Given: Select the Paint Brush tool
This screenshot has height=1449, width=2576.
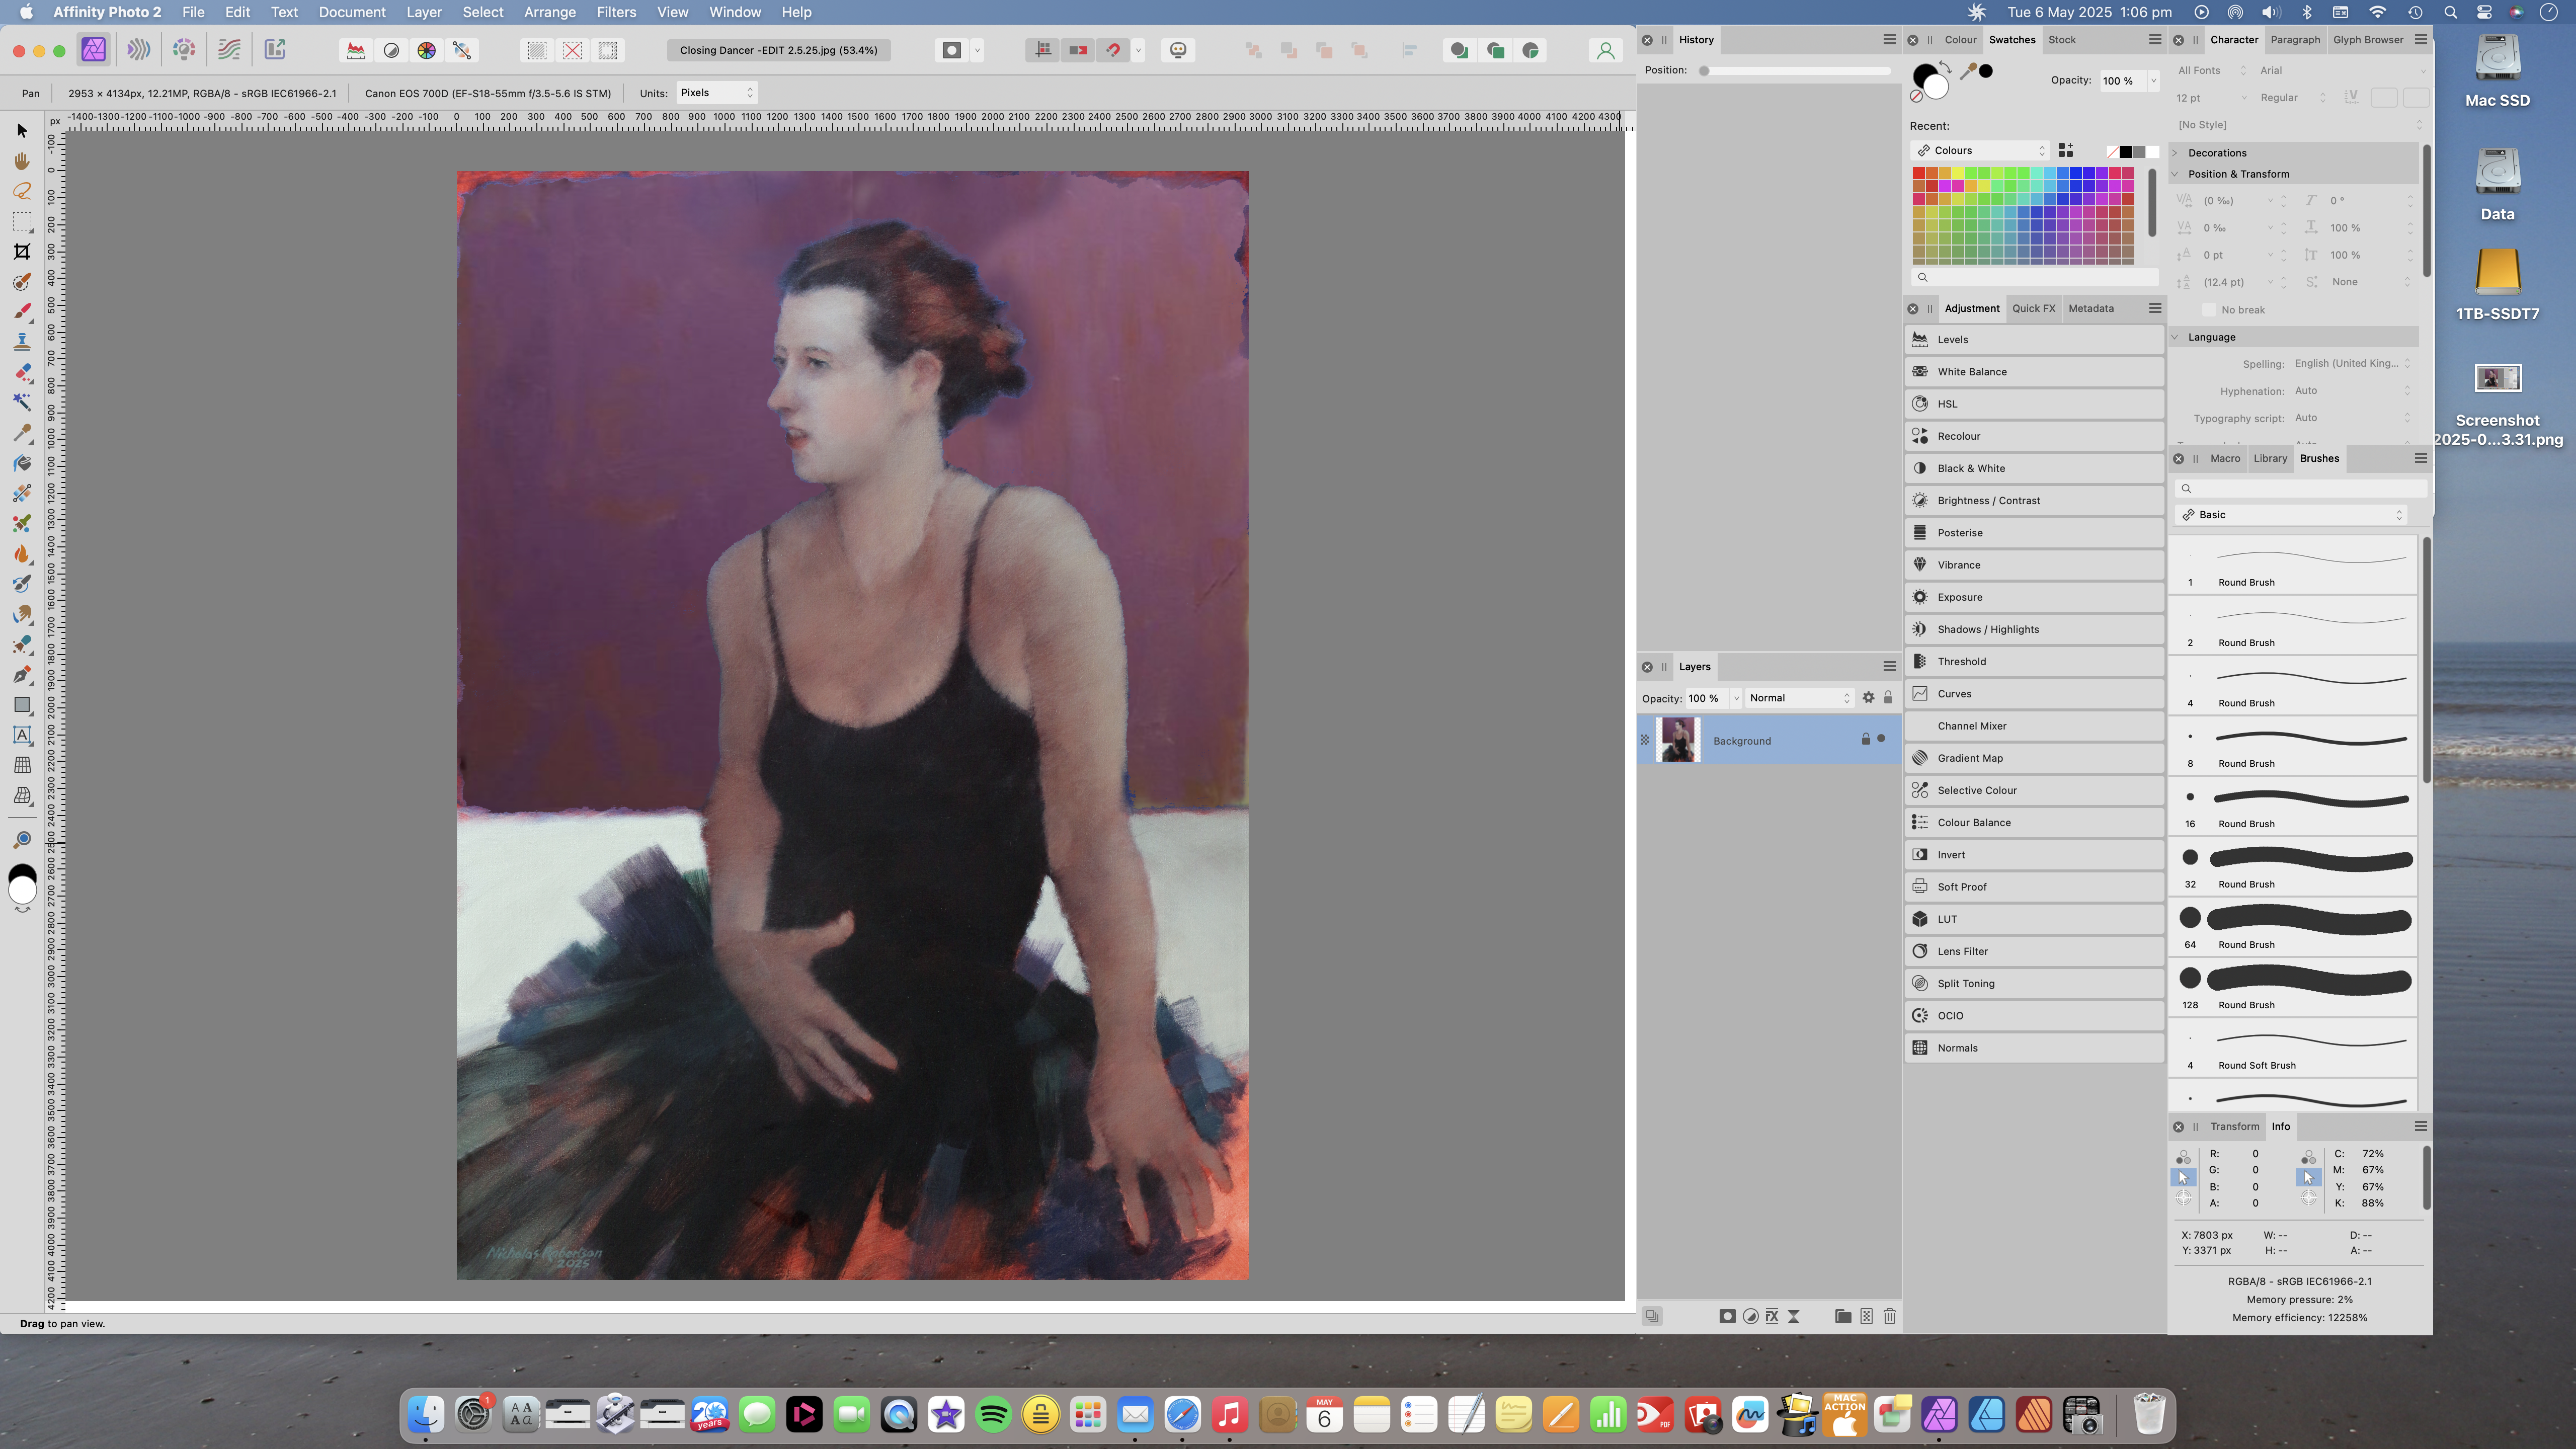Looking at the screenshot, I should (x=22, y=312).
